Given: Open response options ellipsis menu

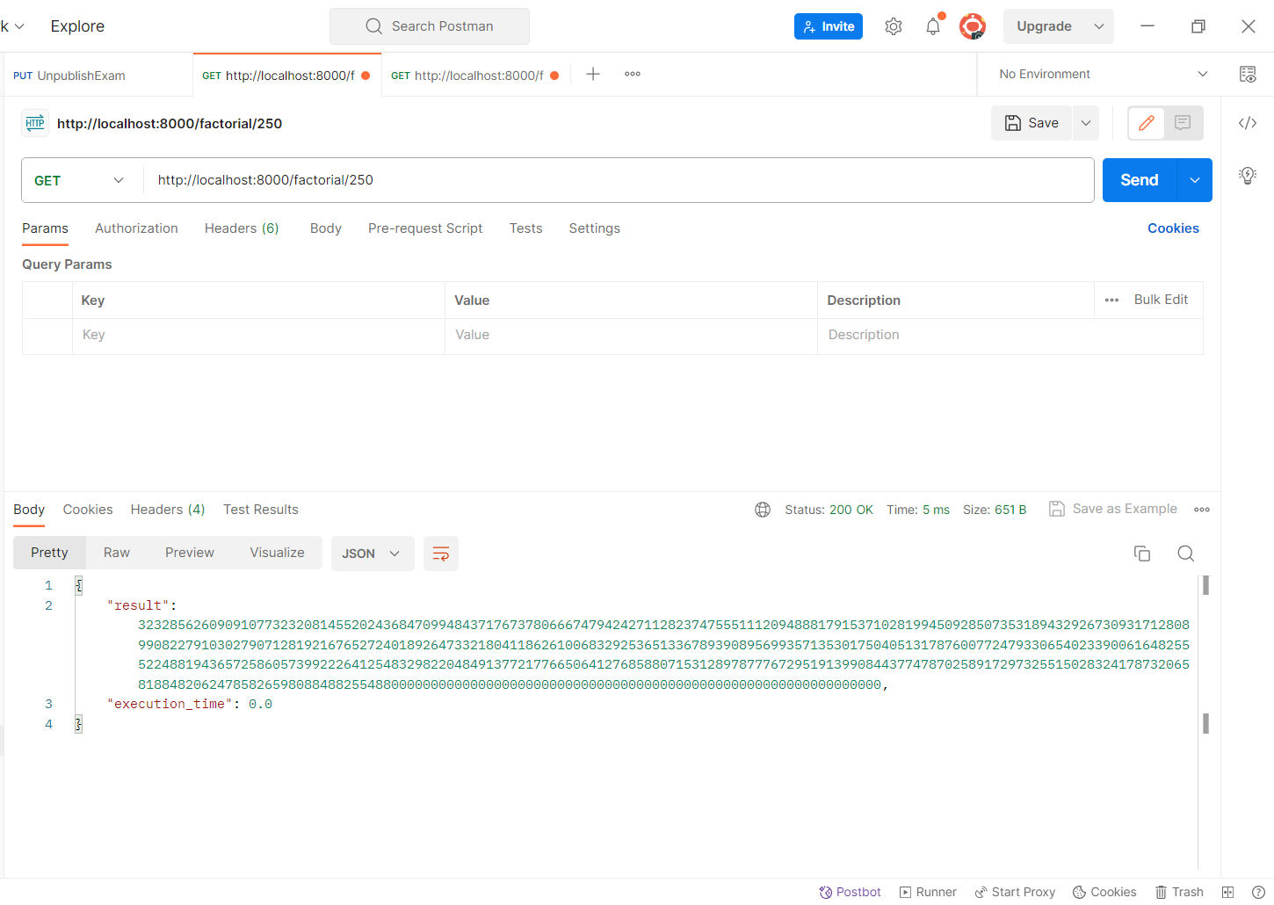Looking at the screenshot, I should 1202,510.
